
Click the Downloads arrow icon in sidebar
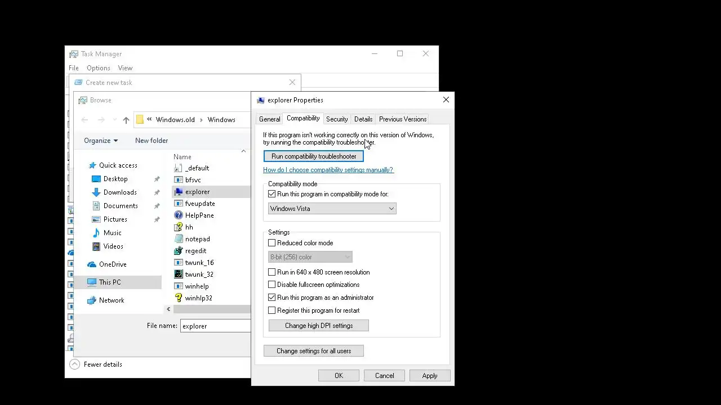tap(96, 192)
